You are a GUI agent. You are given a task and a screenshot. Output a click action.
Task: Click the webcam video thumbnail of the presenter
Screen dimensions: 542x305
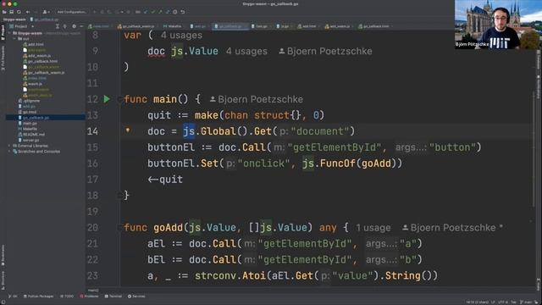point(498,25)
